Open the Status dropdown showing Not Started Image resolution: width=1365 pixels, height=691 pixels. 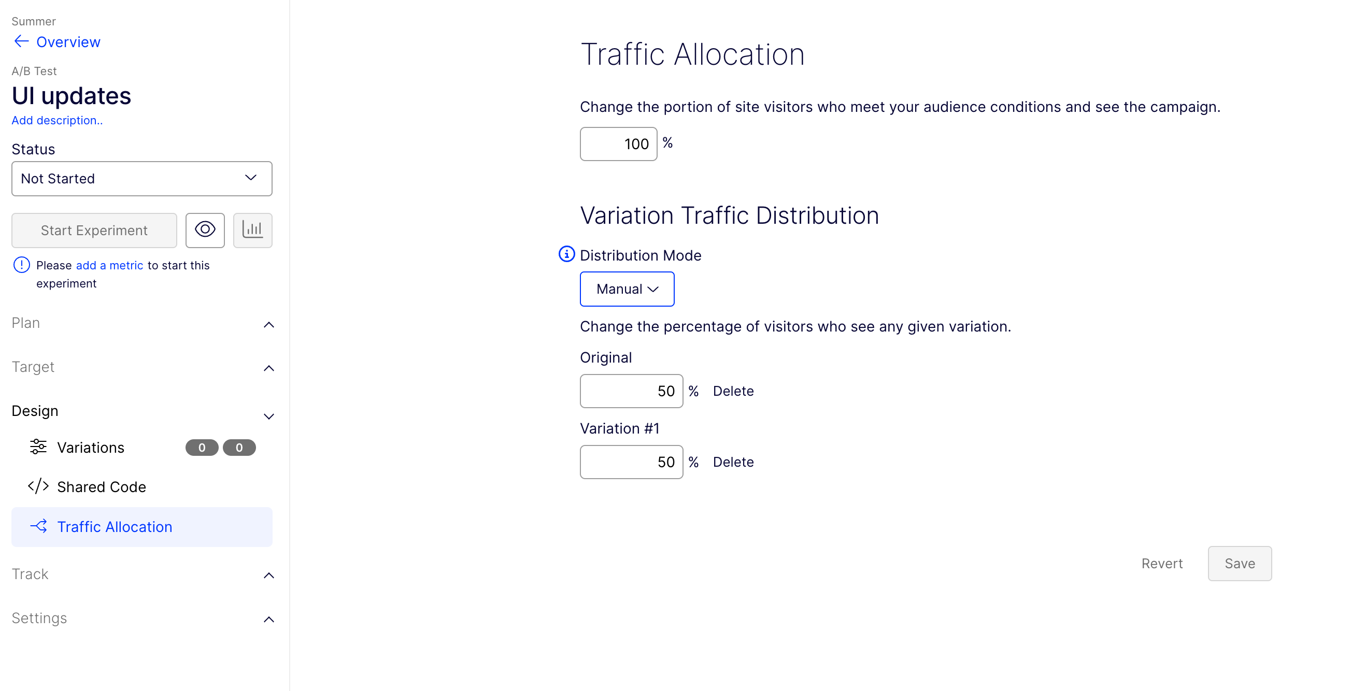click(x=141, y=178)
